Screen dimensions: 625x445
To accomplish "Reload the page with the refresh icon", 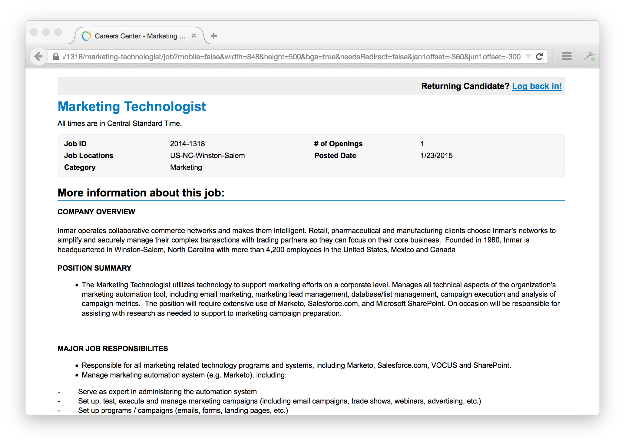I will [539, 57].
